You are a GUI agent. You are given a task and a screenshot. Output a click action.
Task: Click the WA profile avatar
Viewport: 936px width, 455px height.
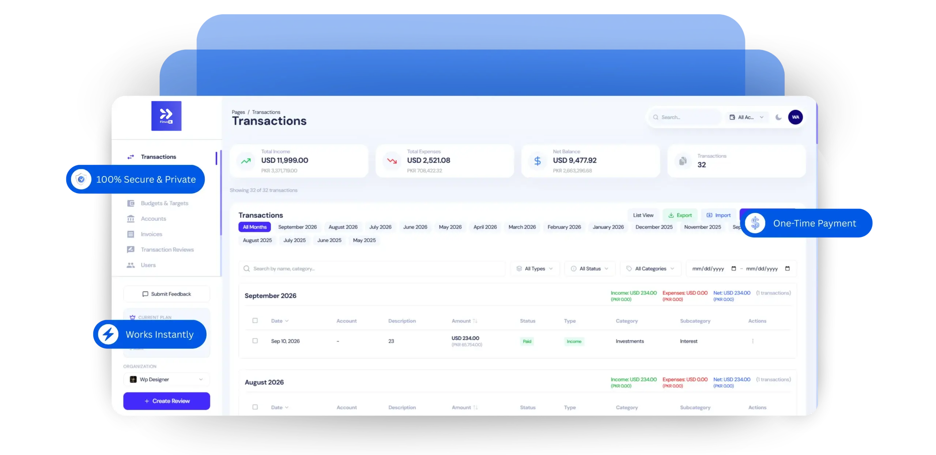795,117
